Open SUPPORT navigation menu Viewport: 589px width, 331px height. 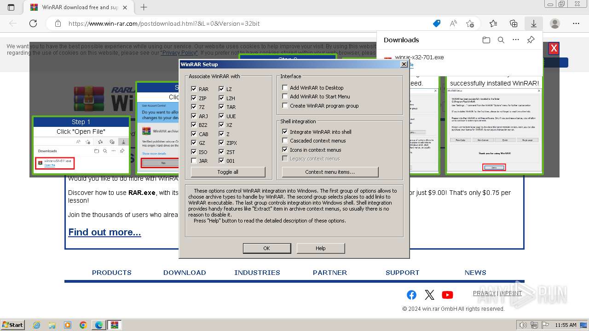[x=403, y=273]
